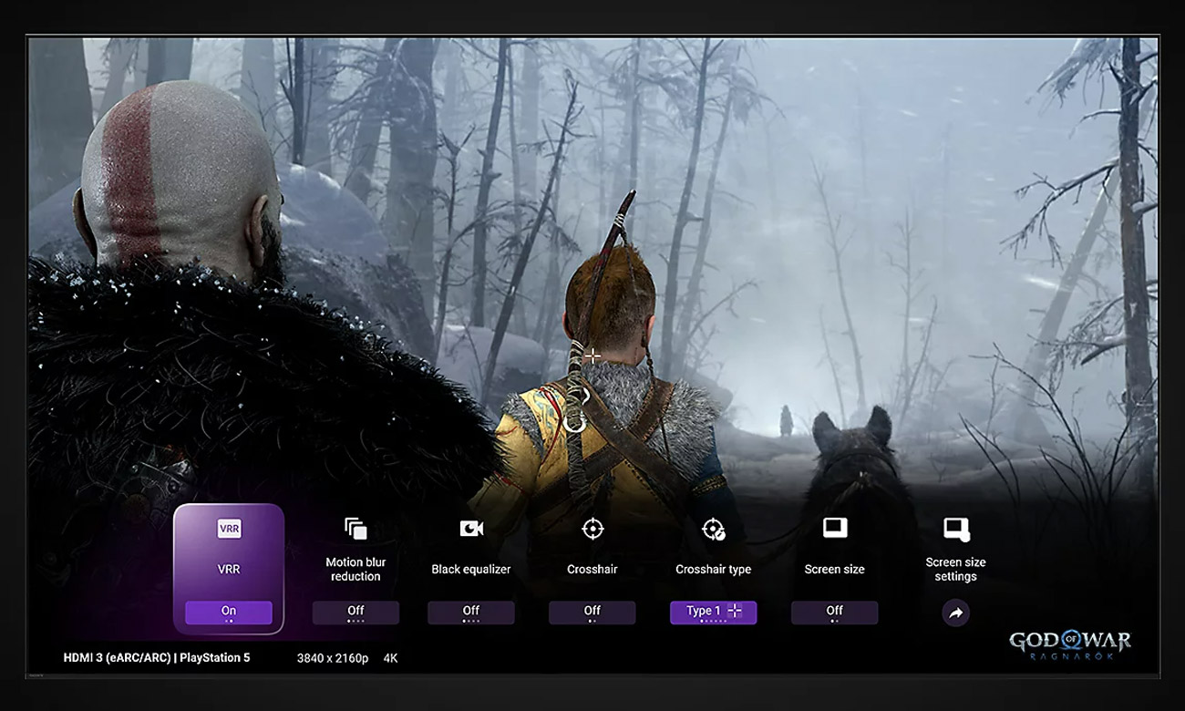Image resolution: width=1185 pixels, height=711 pixels.
Task: Change the Screen size Off option
Action: [834, 612]
